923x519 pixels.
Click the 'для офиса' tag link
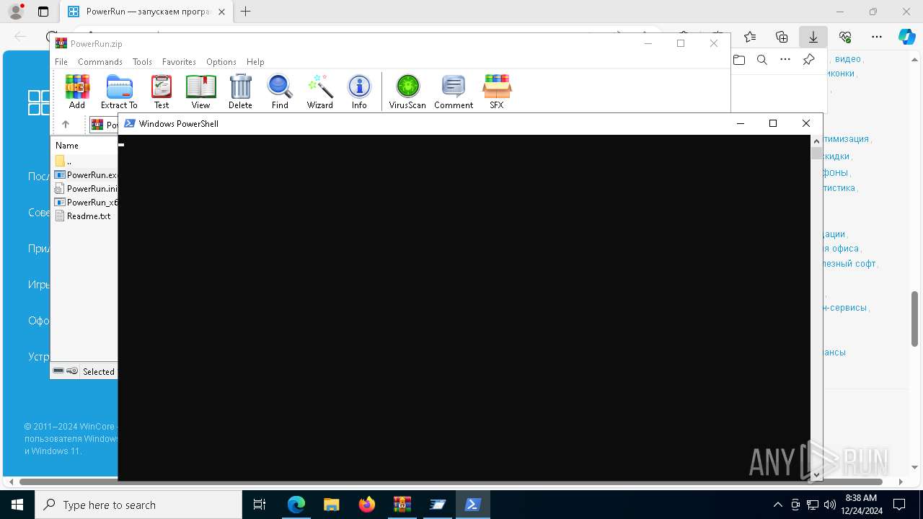pos(841,249)
